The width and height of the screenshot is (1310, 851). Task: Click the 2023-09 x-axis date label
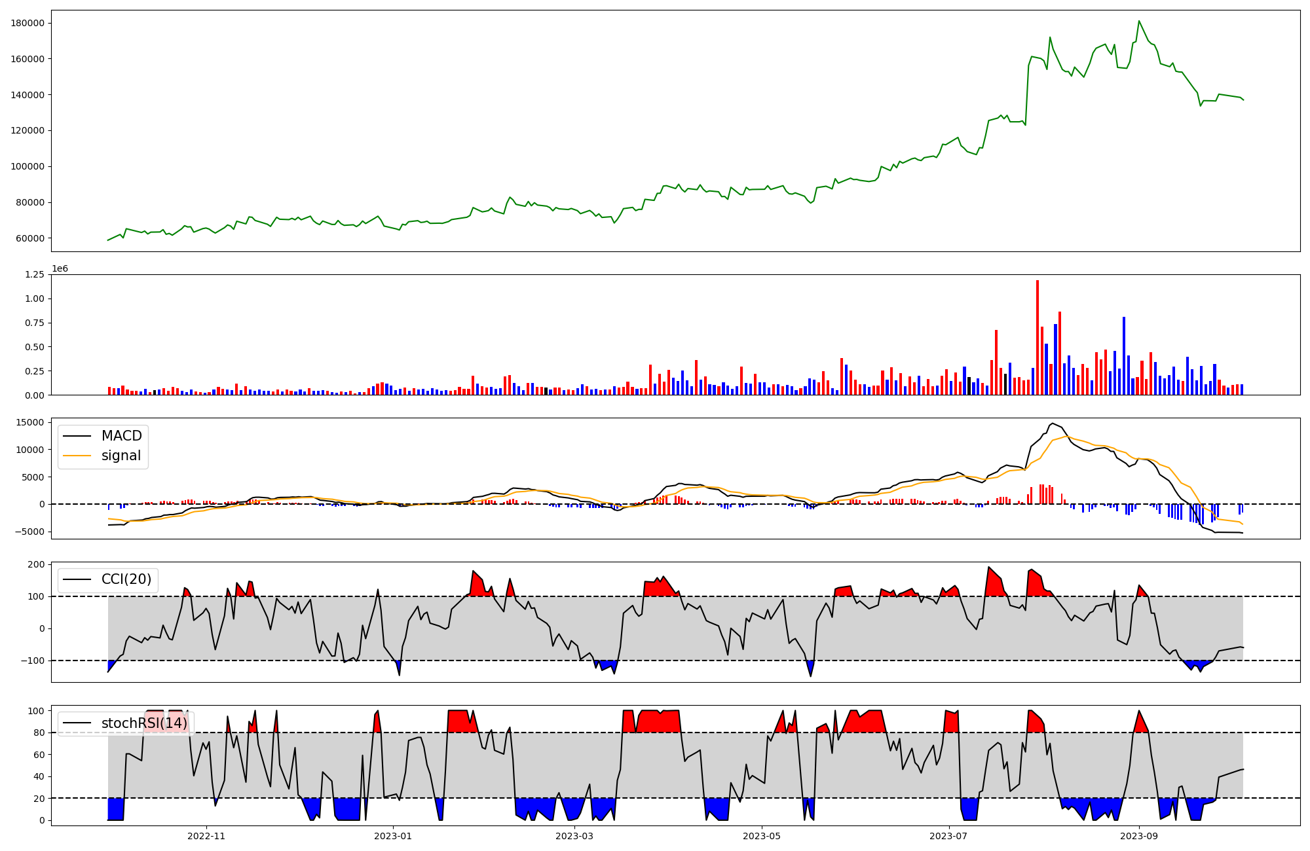[x=1139, y=836]
